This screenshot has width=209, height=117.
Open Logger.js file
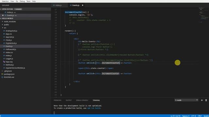(9, 58)
